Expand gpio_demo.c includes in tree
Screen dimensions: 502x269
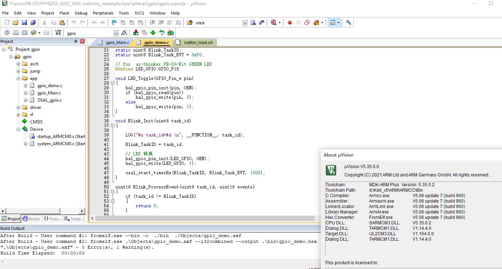(x=25, y=86)
